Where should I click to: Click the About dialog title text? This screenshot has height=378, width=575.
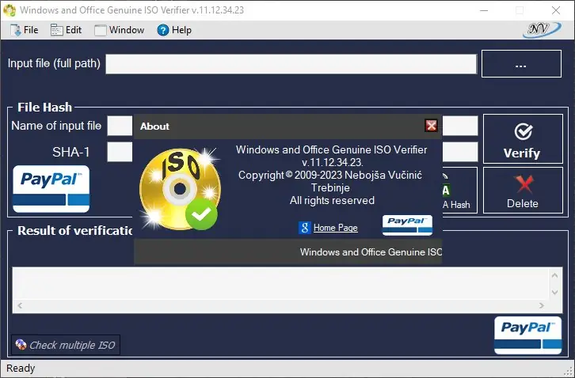(154, 127)
